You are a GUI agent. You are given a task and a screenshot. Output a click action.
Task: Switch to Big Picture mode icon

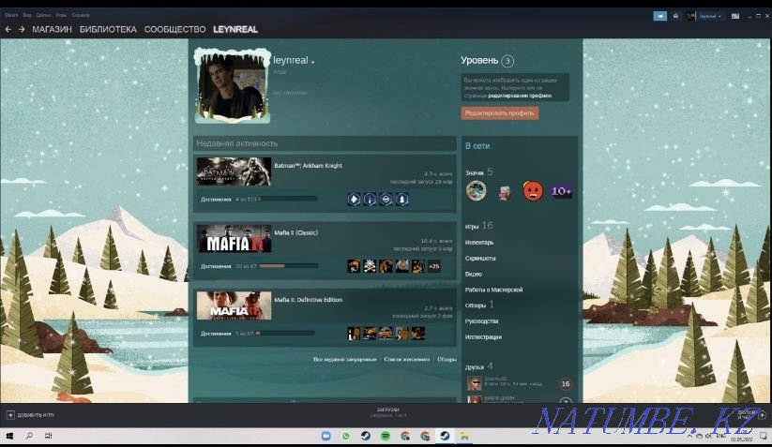click(x=735, y=16)
